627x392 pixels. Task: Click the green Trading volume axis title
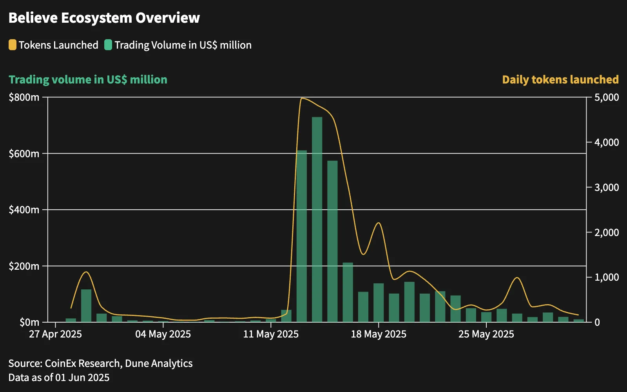click(x=88, y=80)
